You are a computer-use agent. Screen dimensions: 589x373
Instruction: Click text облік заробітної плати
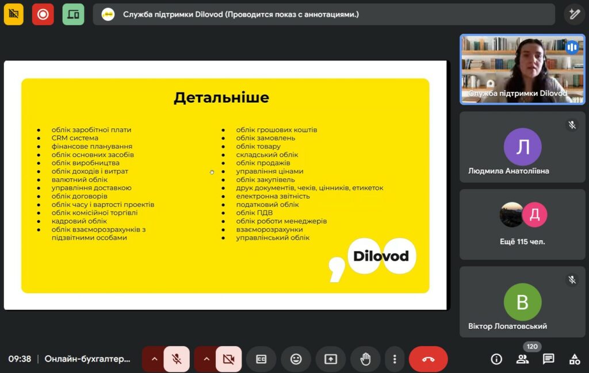[x=91, y=129]
